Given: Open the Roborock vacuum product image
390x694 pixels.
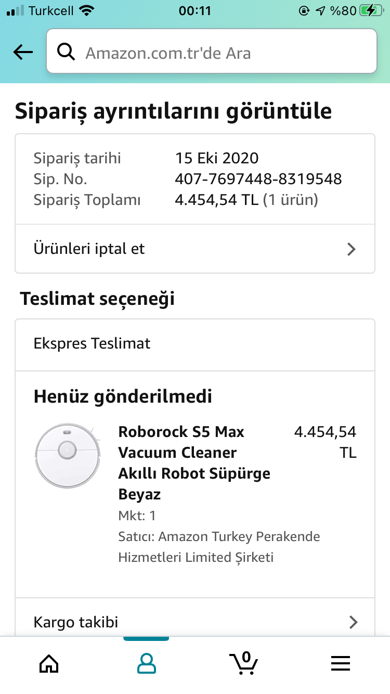Looking at the screenshot, I should click(68, 456).
